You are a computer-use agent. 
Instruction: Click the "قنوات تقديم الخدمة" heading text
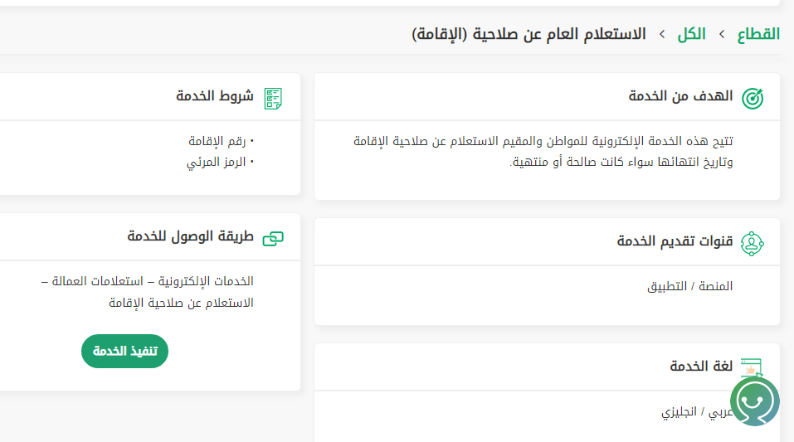pos(675,241)
